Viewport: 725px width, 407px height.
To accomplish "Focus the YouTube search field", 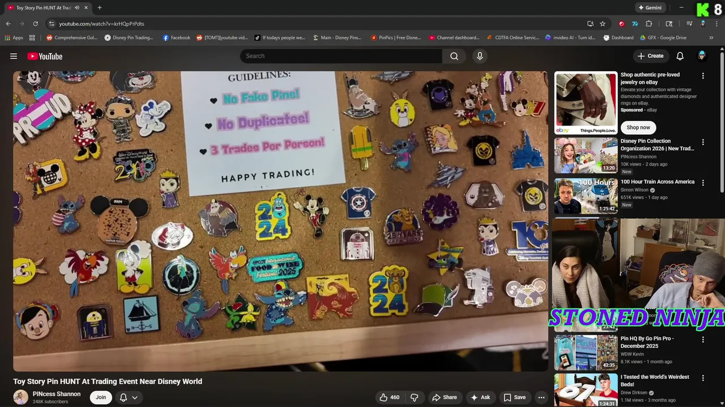I will pyautogui.click(x=341, y=56).
